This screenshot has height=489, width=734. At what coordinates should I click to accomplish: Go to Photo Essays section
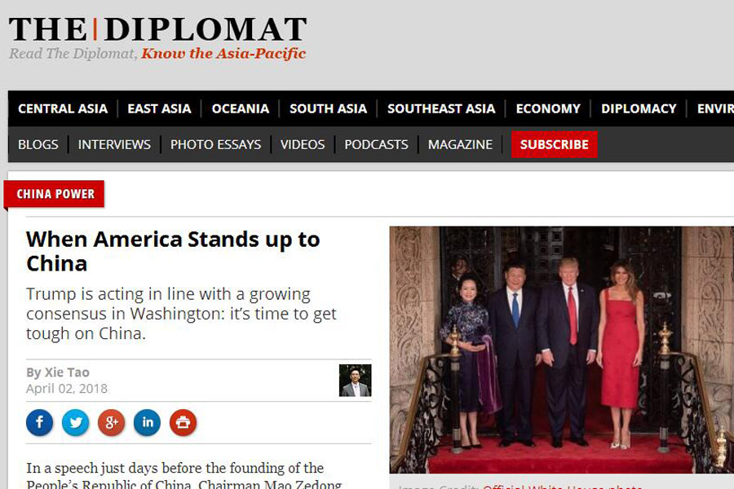click(215, 144)
